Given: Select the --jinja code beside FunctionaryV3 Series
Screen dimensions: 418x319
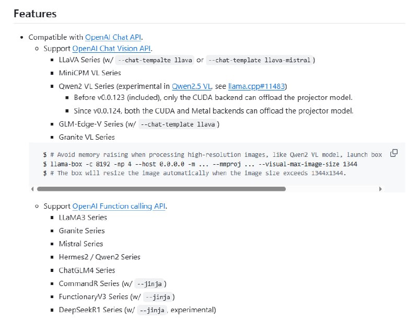Looking at the screenshot, I should tap(158, 297).
